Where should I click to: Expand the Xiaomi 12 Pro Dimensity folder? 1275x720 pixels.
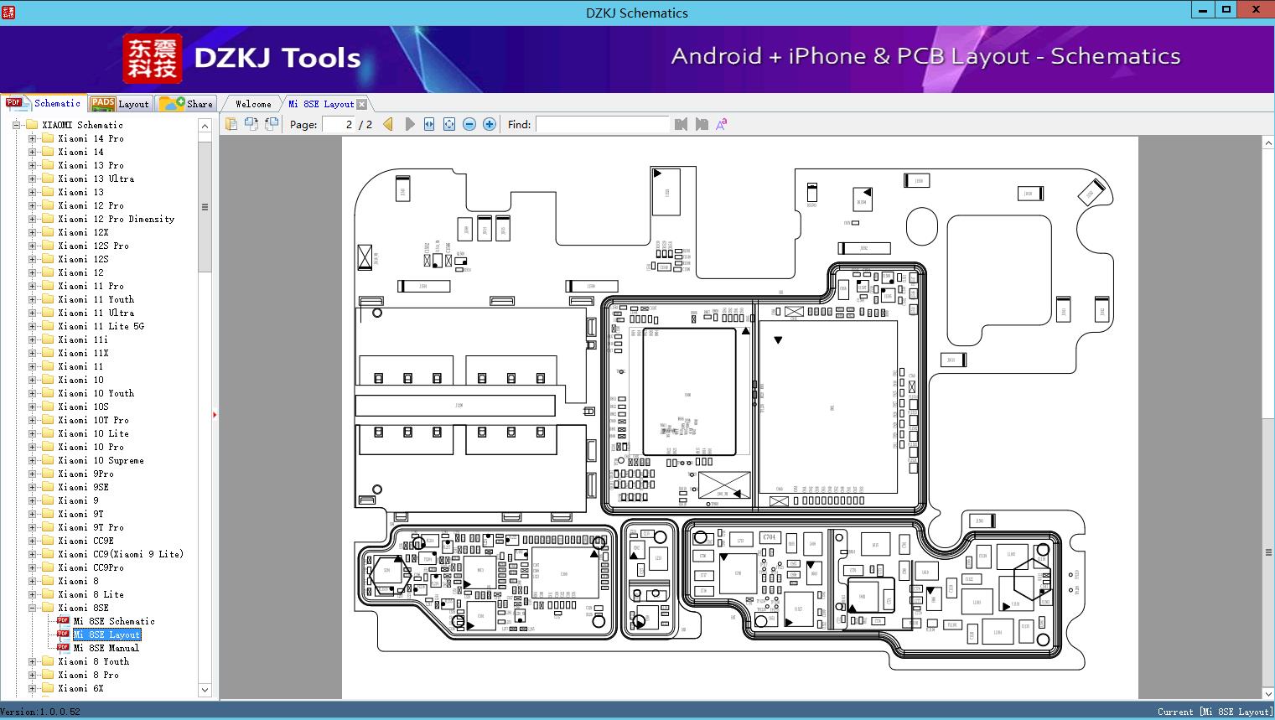(x=32, y=219)
